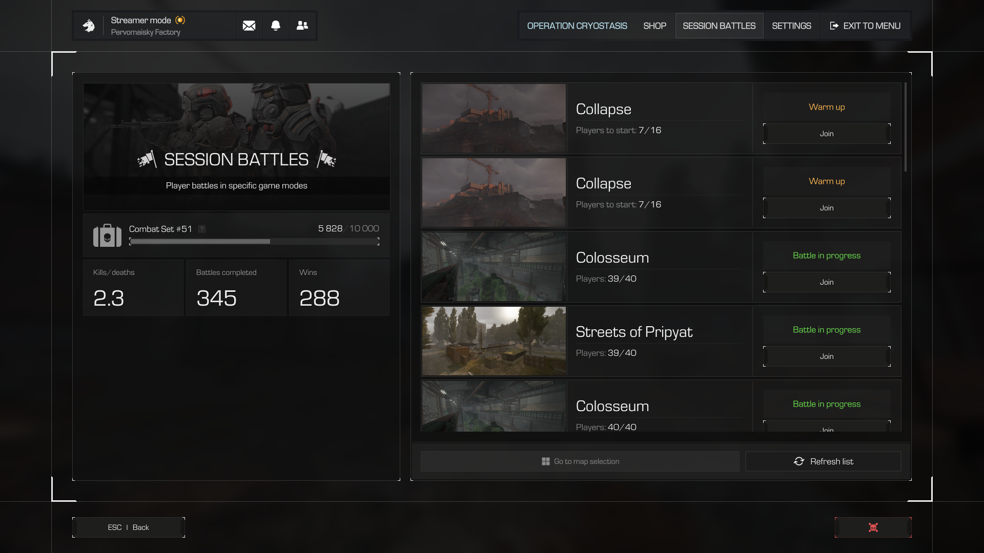Select the Session Battles tab

(719, 26)
